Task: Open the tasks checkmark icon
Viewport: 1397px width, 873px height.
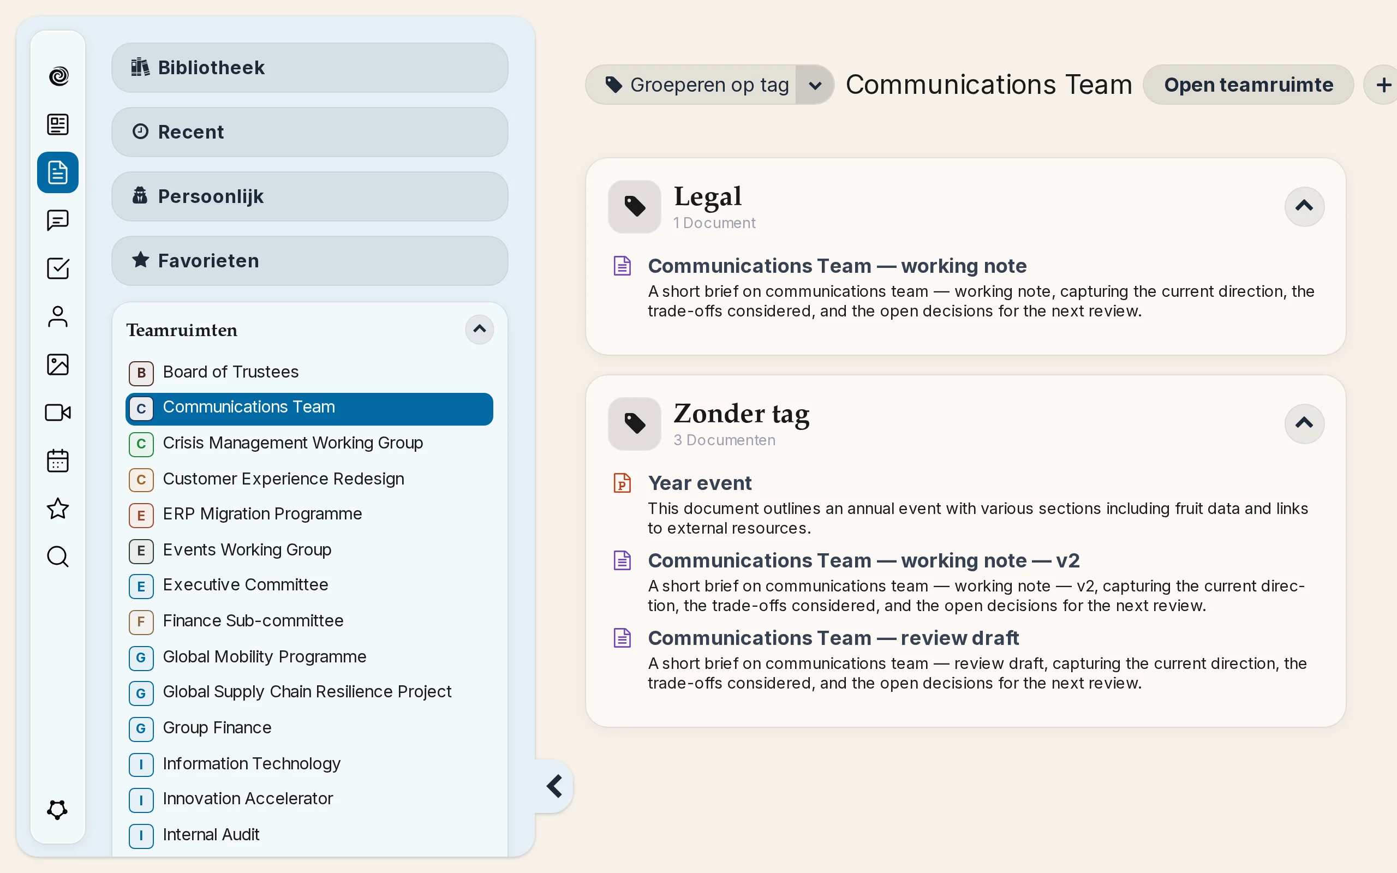Action: [x=58, y=268]
